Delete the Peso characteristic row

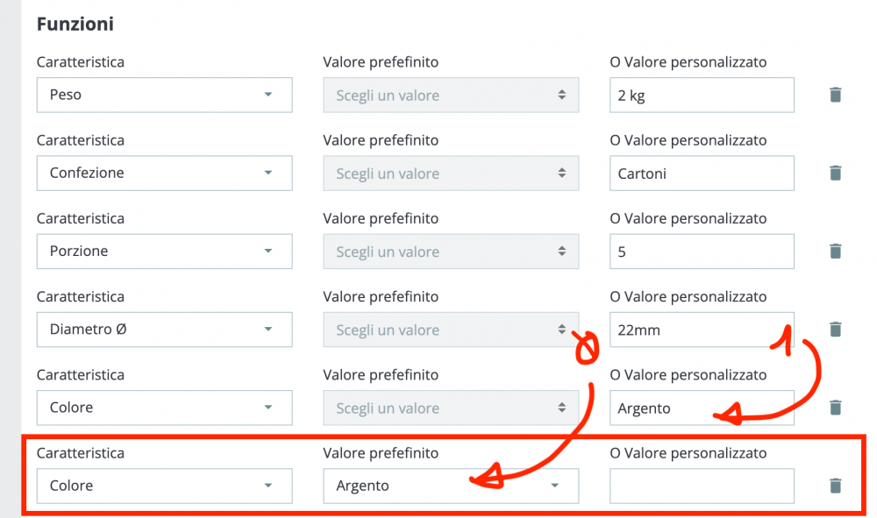835,95
